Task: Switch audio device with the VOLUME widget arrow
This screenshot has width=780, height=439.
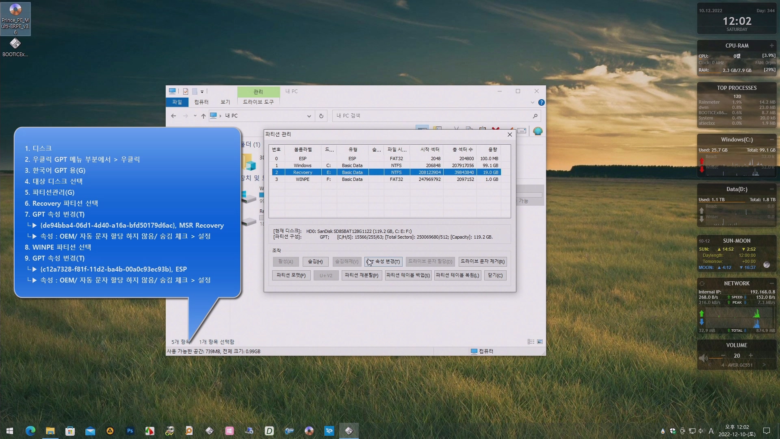Action: [764, 365]
